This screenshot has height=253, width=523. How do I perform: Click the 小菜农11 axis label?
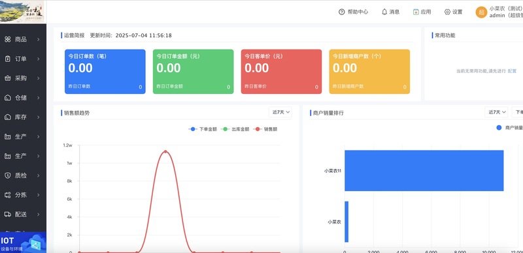332,171
